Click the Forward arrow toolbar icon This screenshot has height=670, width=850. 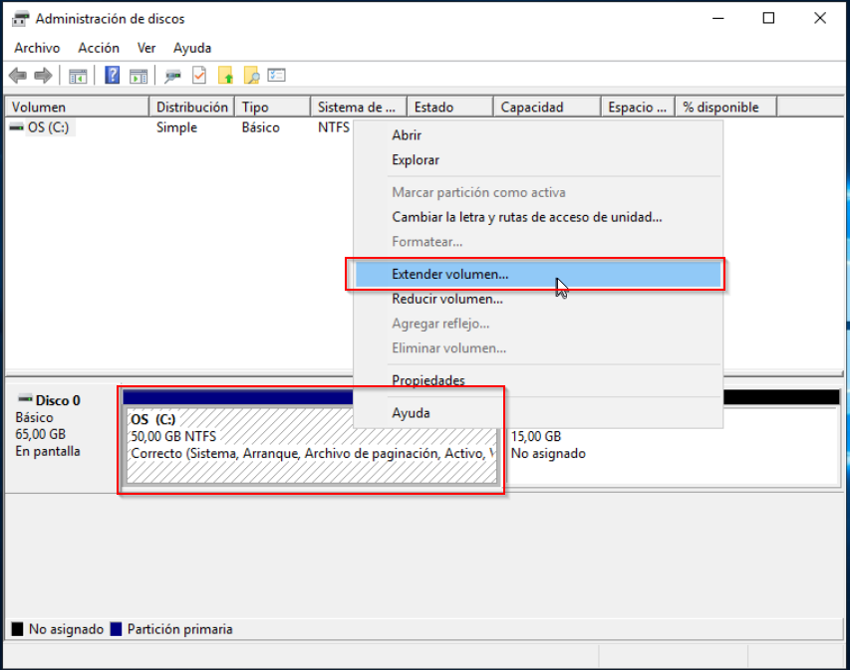click(42, 76)
